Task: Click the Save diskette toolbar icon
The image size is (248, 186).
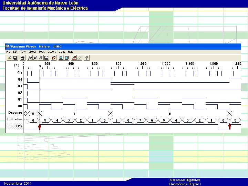Action: [x=15, y=58]
